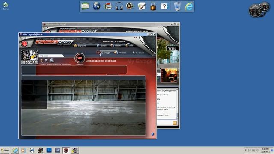This screenshot has width=274, height=154.
Task: Click the system tray clock
Action: (265, 150)
